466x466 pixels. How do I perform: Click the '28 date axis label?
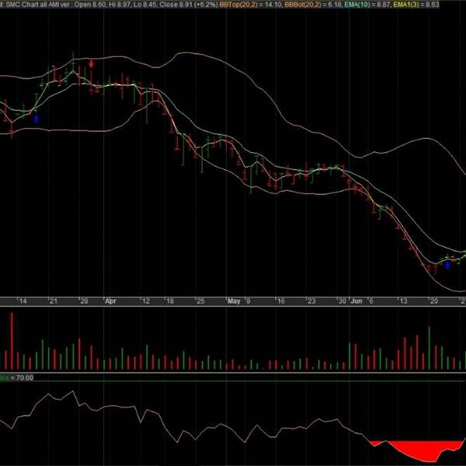tap(84, 301)
